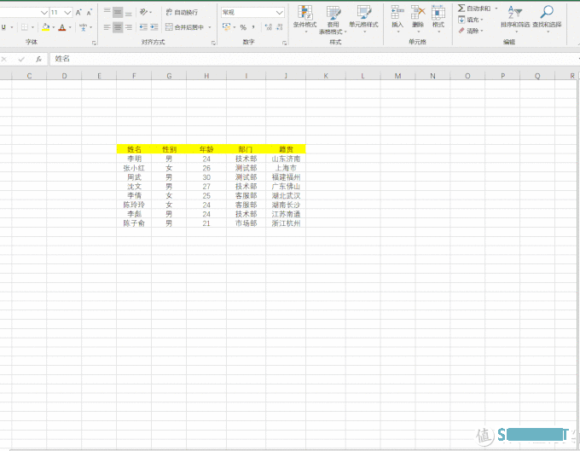Open the phonetic guide (wén) tool
This screenshot has height=451, width=580.
coord(83,27)
